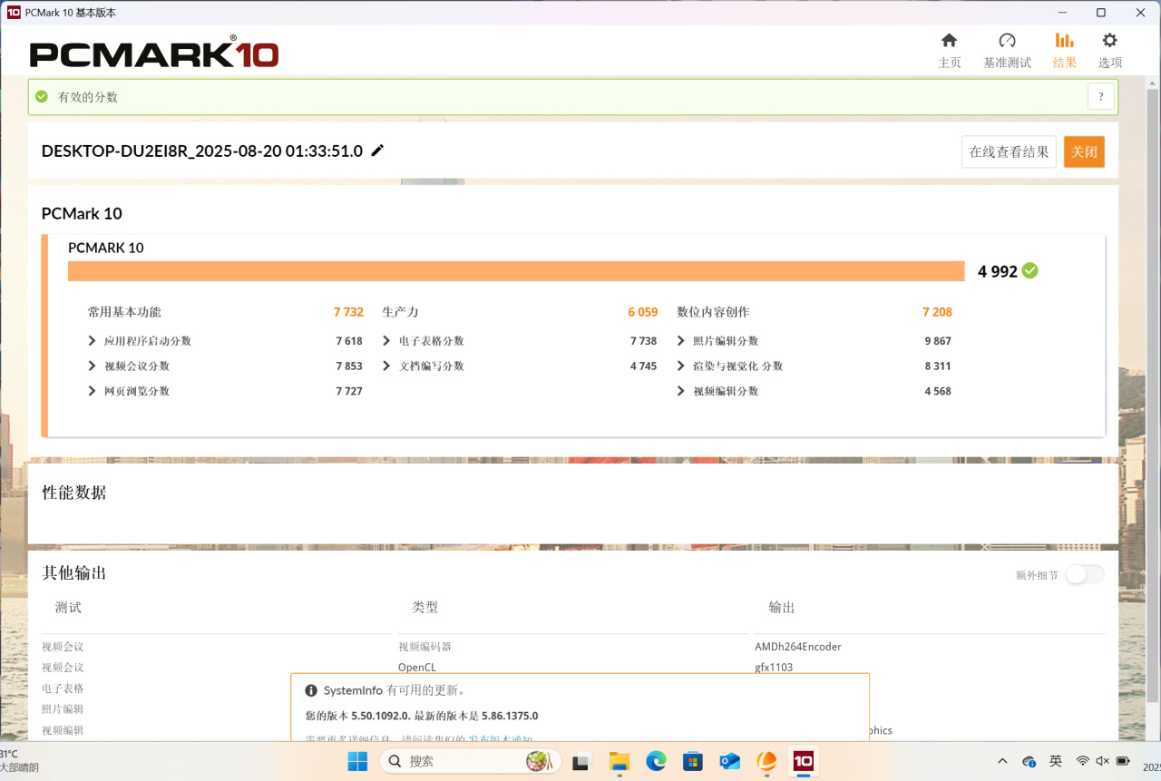The width and height of the screenshot is (1161, 781).
Task: Click the 照片编辑 test row
Action: pyautogui.click(x=63, y=709)
